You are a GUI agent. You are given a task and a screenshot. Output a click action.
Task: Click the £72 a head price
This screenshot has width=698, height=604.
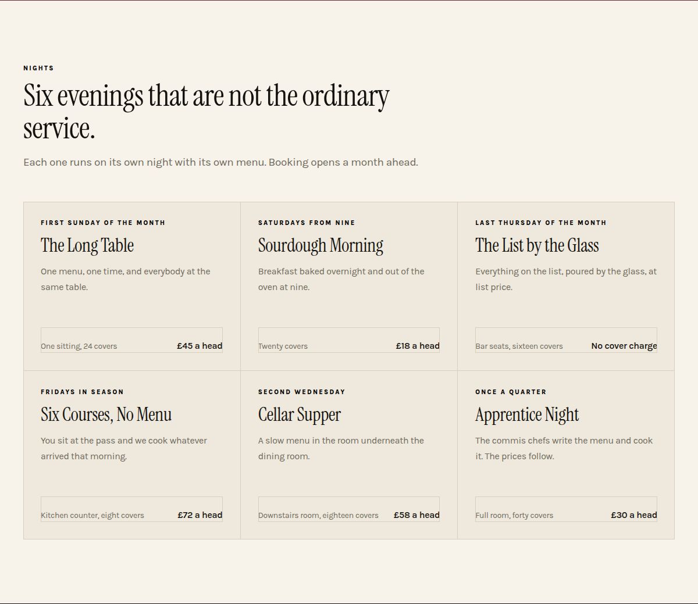pos(200,515)
